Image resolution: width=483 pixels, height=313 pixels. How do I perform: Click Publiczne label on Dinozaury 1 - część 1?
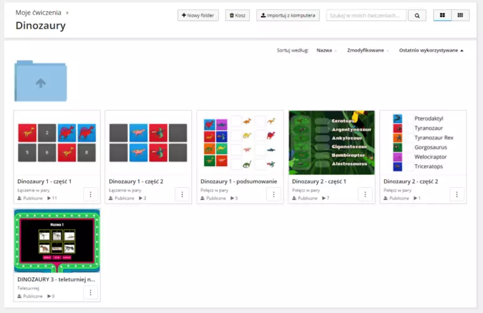(33, 198)
